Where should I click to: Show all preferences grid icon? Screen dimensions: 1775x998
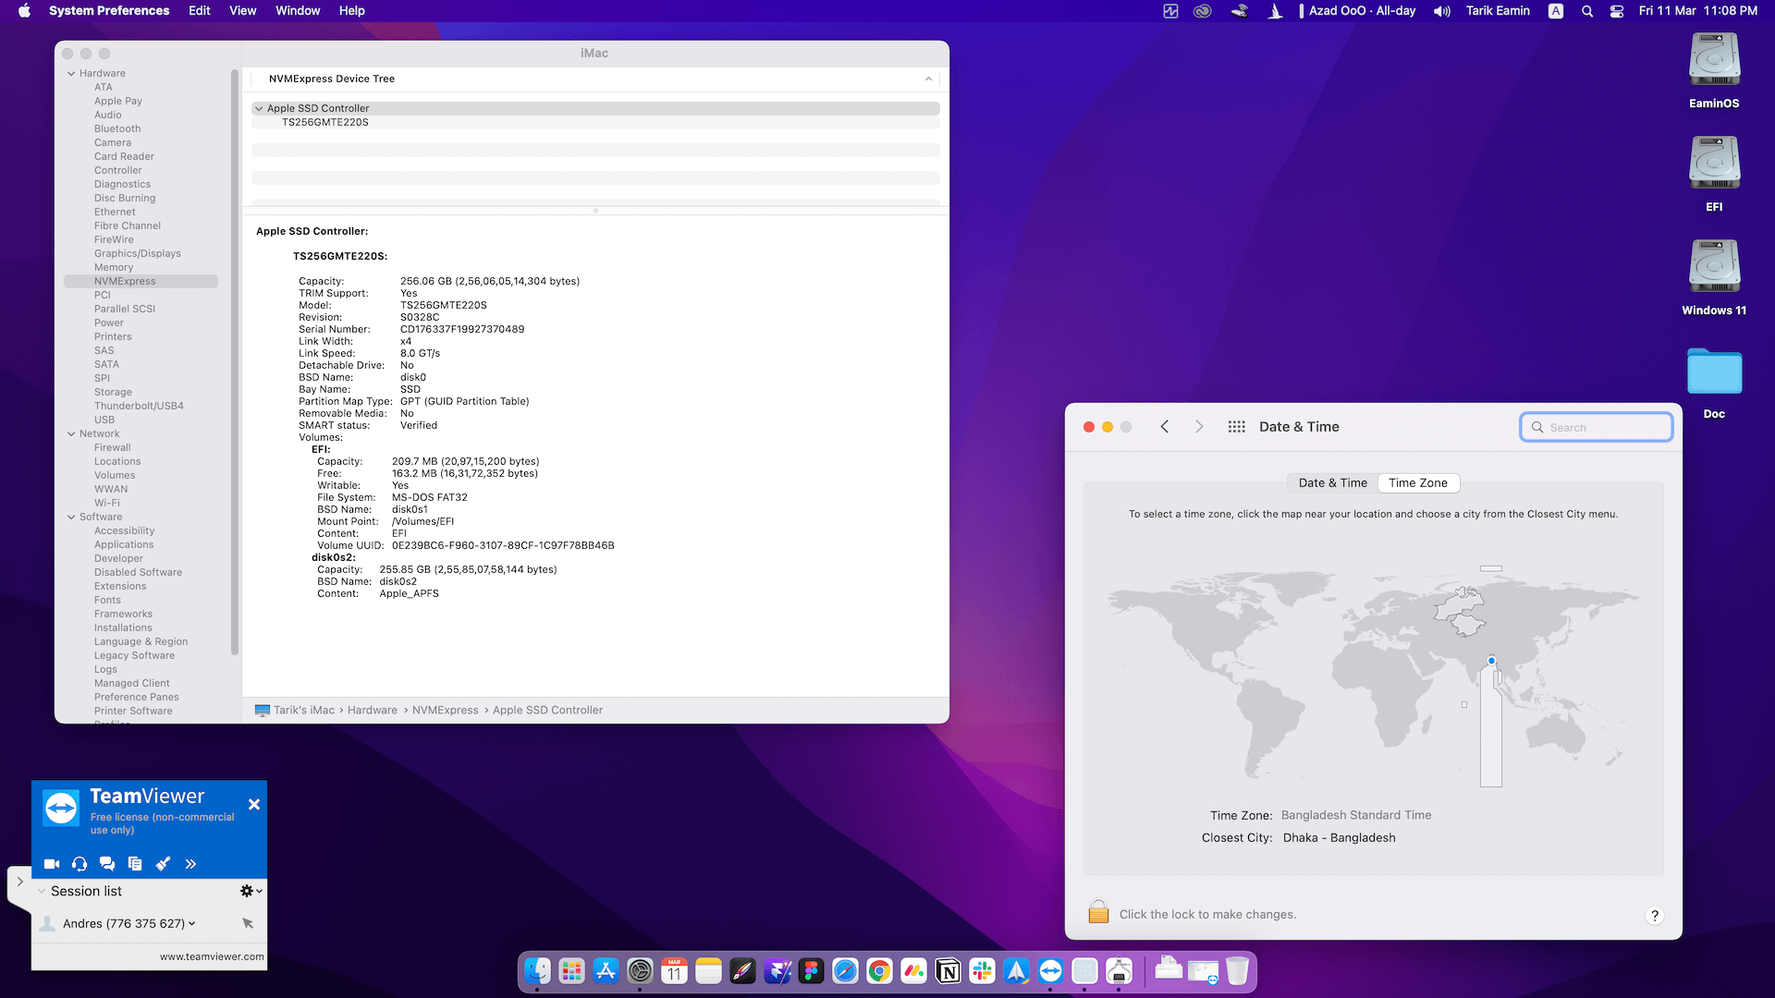click(x=1236, y=427)
